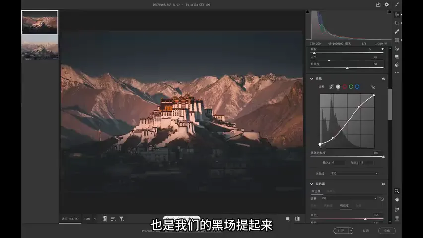423x238 pixels.
Task: Switch to the 明亮度 luminance tab
Action: (344, 206)
